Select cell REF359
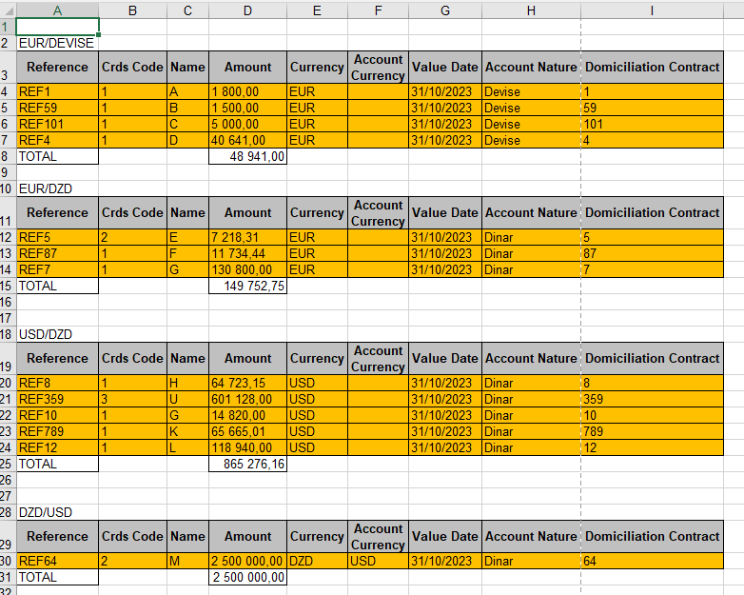This screenshot has width=744, height=595. (57, 399)
